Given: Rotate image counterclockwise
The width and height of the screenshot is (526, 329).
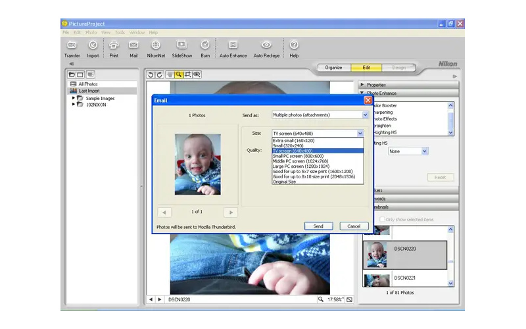Looking at the screenshot, I should 151,74.
